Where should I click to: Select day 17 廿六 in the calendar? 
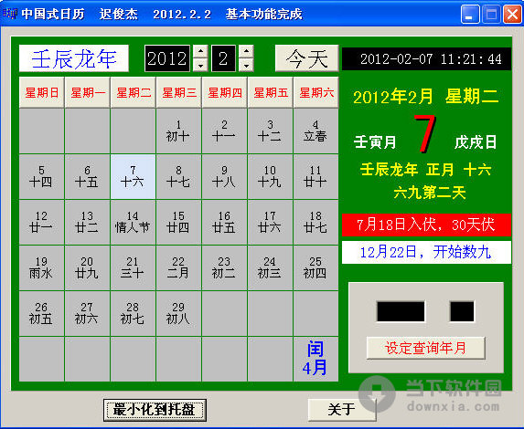[271, 223]
